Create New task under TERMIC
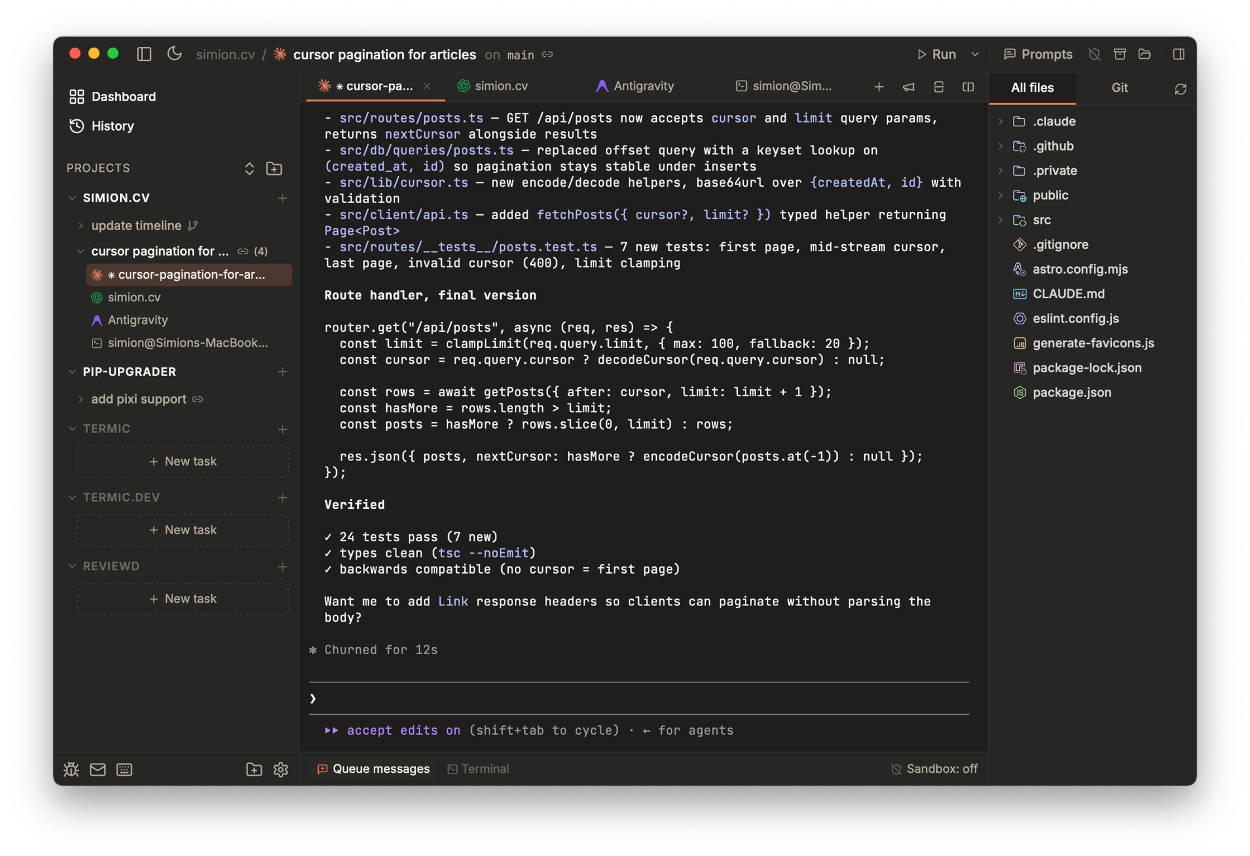 pos(182,461)
